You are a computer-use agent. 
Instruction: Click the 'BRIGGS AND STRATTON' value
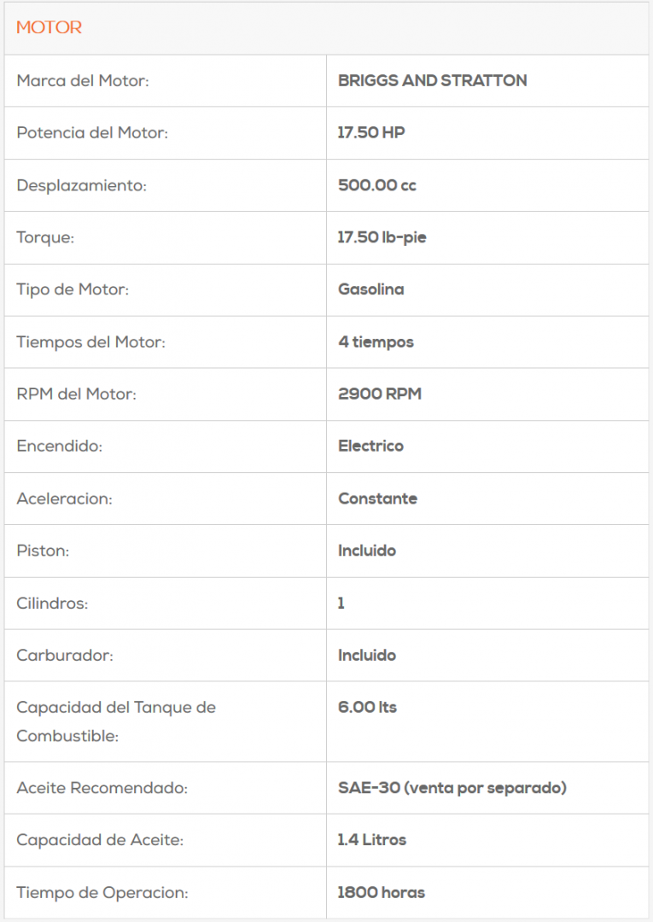click(432, 81)
